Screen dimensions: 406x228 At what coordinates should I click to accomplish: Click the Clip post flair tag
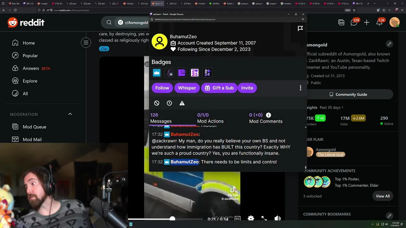click(x=104, y=49)
